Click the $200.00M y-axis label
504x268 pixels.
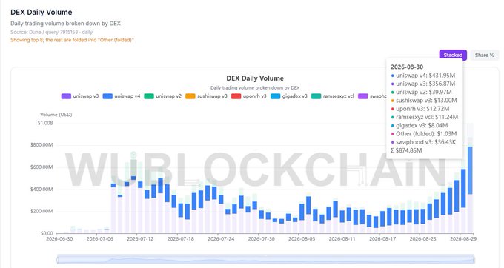click(x=42, y=211)
